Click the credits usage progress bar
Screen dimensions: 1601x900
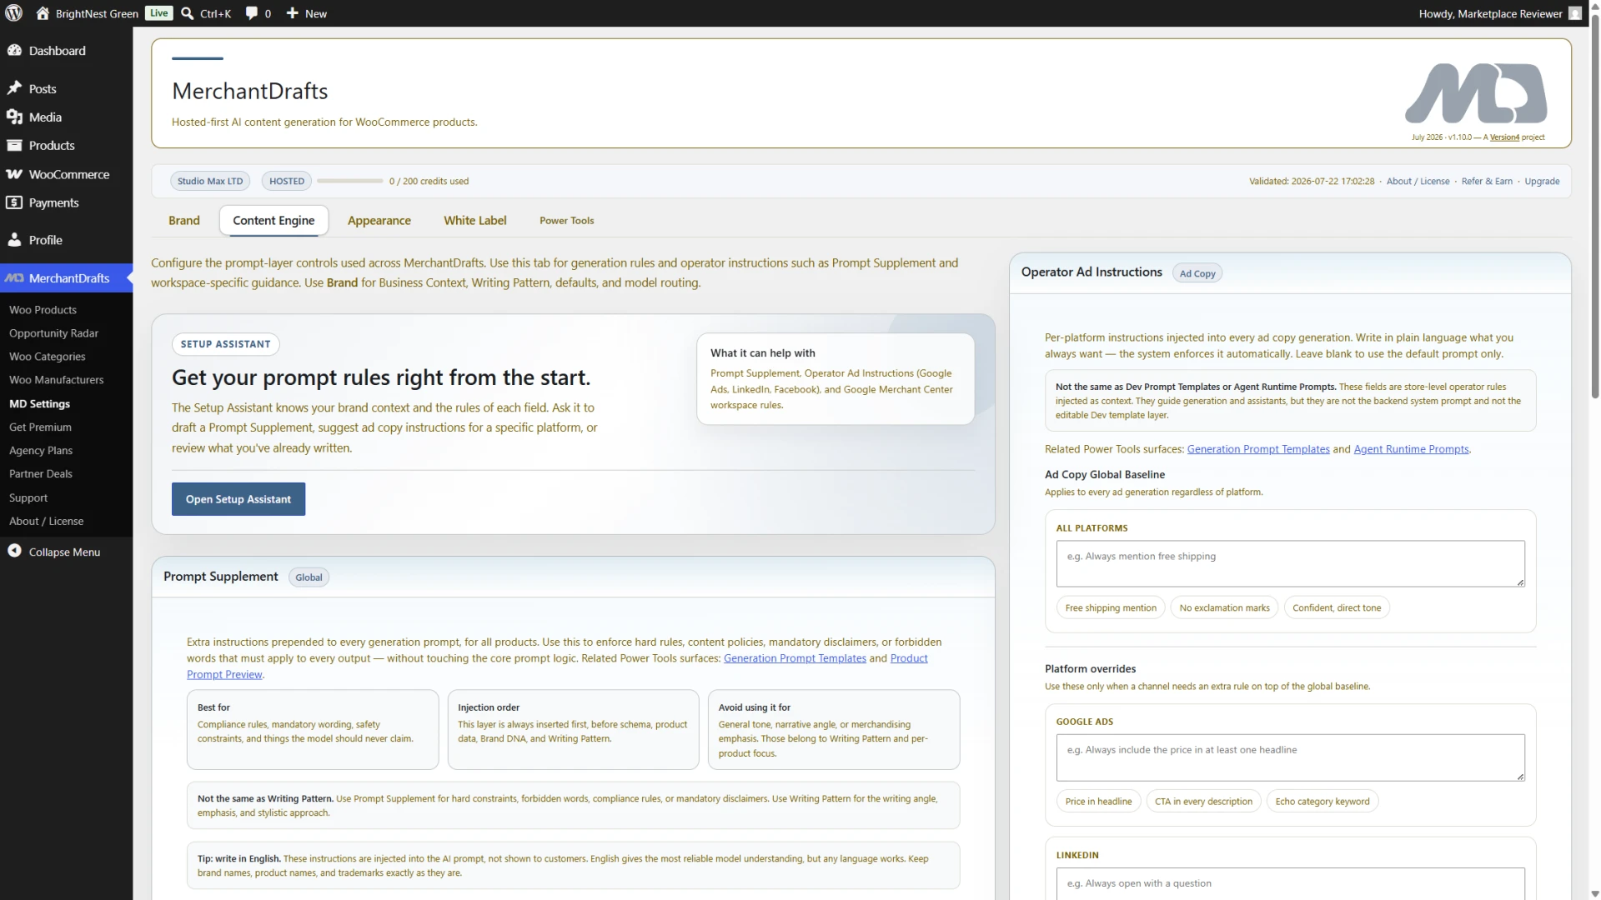click(x=349, y=181)
